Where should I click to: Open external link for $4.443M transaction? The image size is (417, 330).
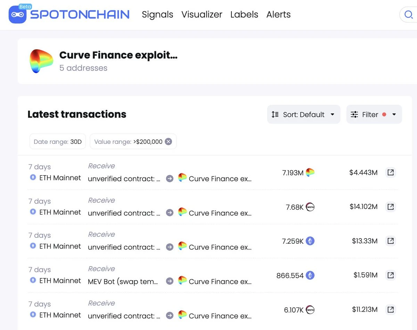pyautogui.click(x=391, y=172)
